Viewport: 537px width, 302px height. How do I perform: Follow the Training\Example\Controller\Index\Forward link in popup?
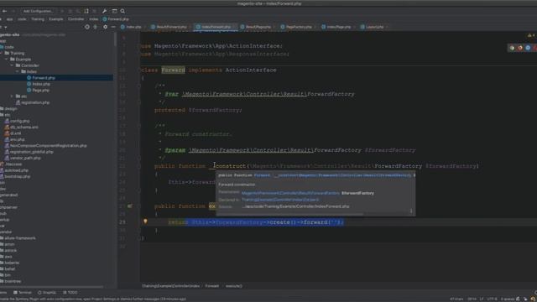tap(280, 200)
